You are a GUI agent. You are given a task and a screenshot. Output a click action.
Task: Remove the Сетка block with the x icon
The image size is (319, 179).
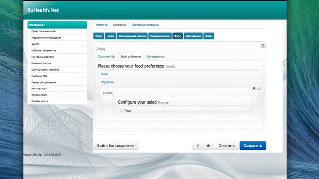coord(259,88)
